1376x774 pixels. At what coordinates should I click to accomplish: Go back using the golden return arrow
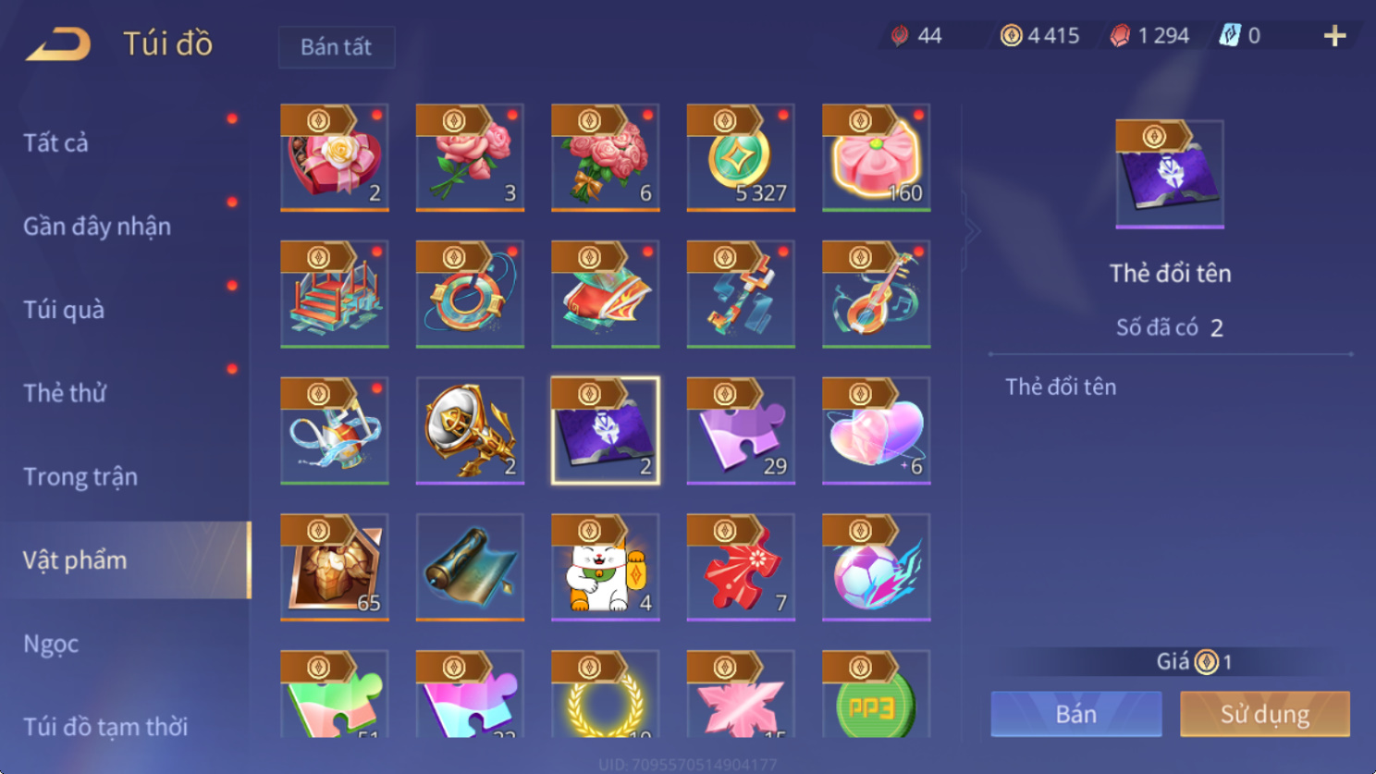point(58,43)
